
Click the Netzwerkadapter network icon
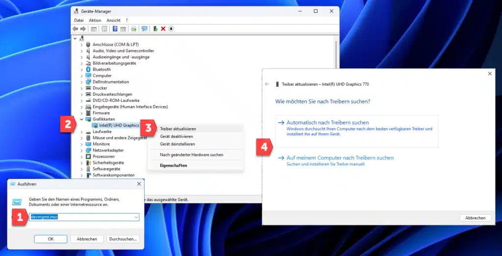88,150
